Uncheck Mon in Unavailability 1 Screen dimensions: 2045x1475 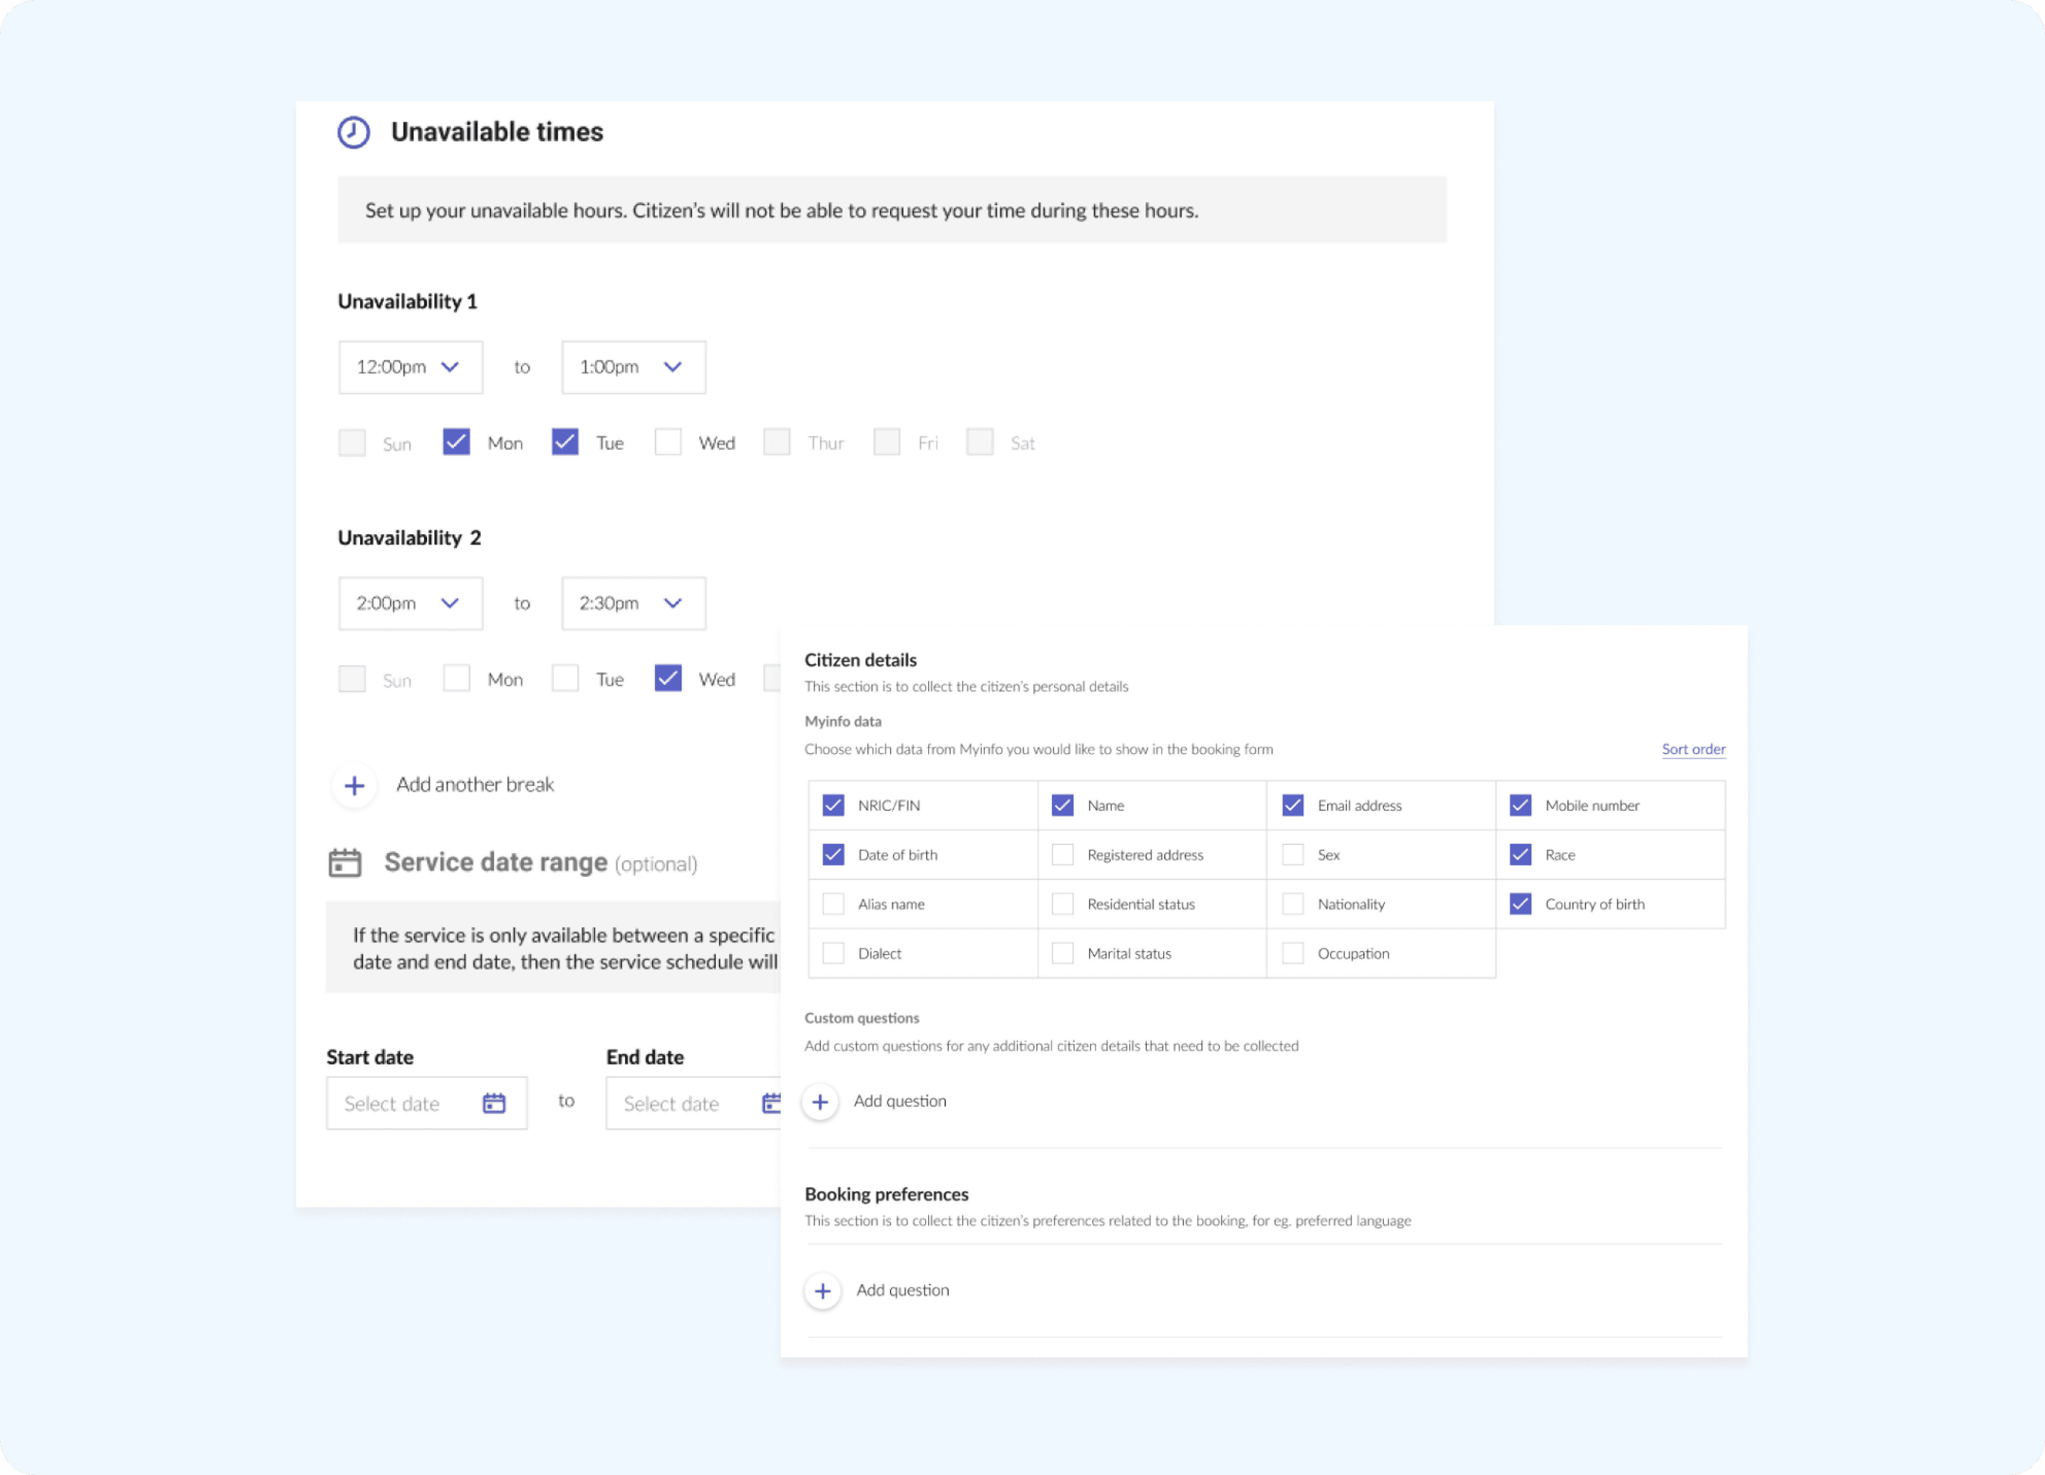(456, 442)
